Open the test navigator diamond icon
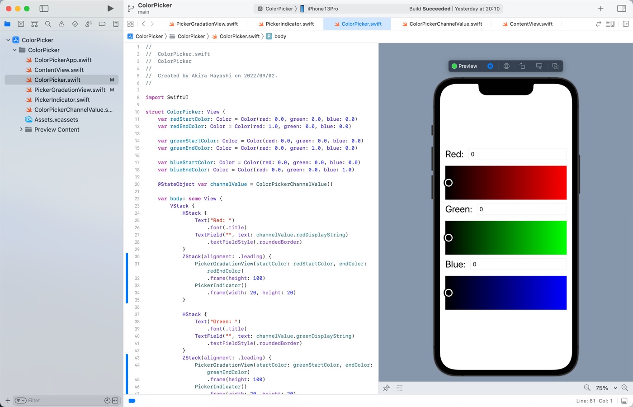This screenshot has width=633, height=407. pos(75,24)
